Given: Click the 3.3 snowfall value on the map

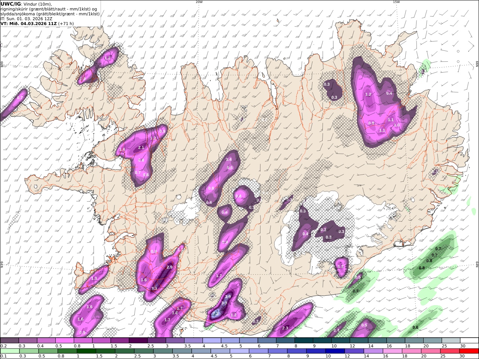Looking at the screenshot, I should (154, 288).
